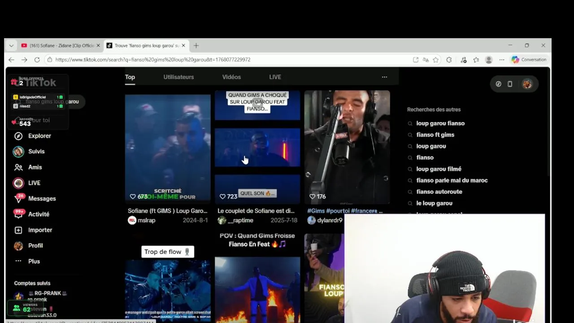Search suggestion 'fianso parle mal du maroc'
This screenshot has width=574, height=323.
tap(452, 180)
